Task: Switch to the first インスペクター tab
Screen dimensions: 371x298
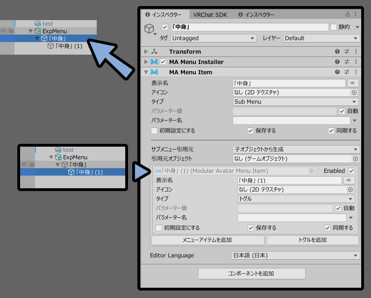Action: click(165, 14)
